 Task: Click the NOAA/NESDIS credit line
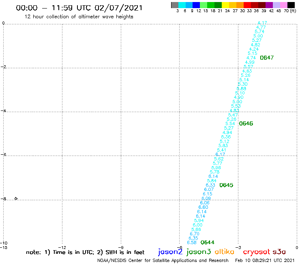tap(163, 261)
